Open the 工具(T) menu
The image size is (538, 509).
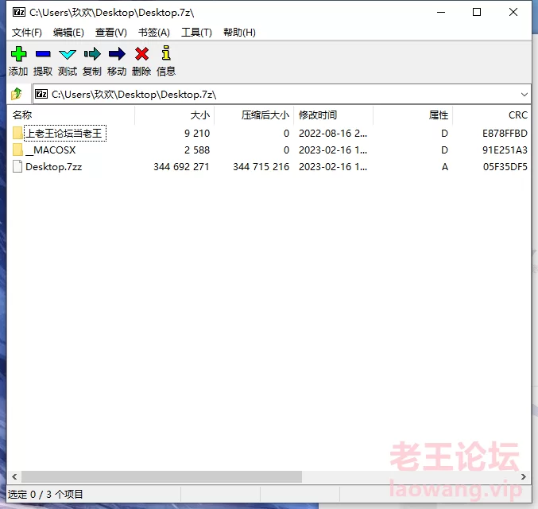tap(196, 33)
